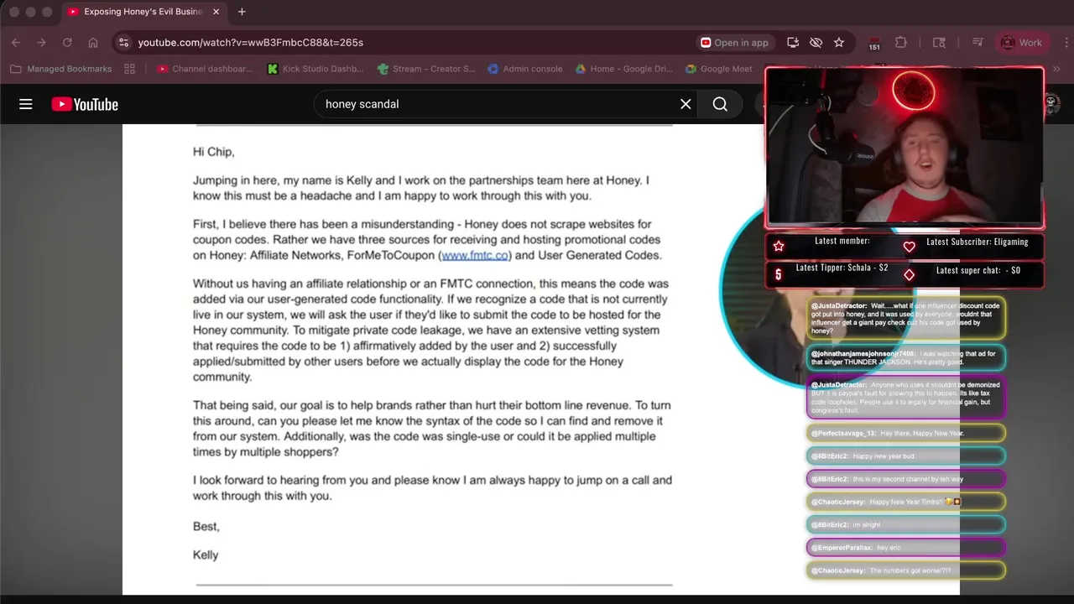
Task: Clear the search query with the X
Action: click(686, 104)
